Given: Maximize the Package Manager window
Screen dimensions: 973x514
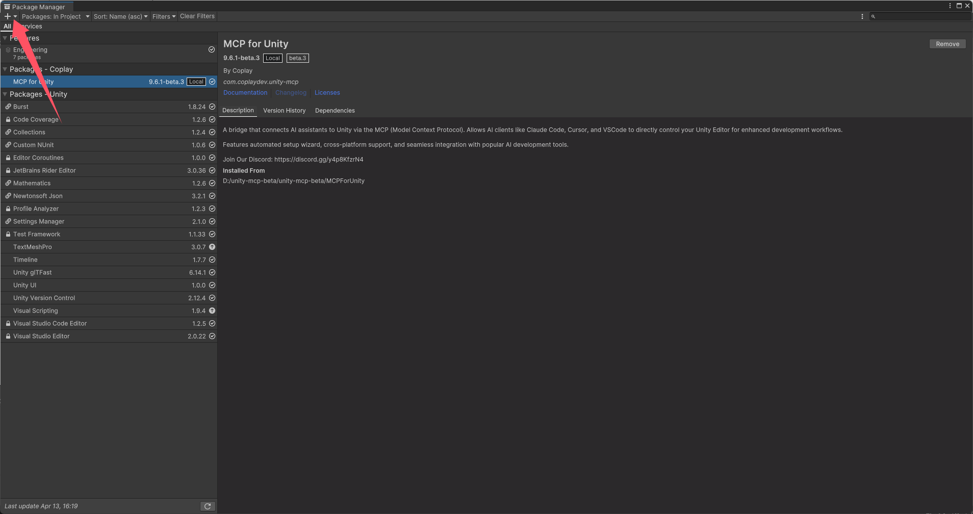Looking at the screenshot, I should [959, 6].
